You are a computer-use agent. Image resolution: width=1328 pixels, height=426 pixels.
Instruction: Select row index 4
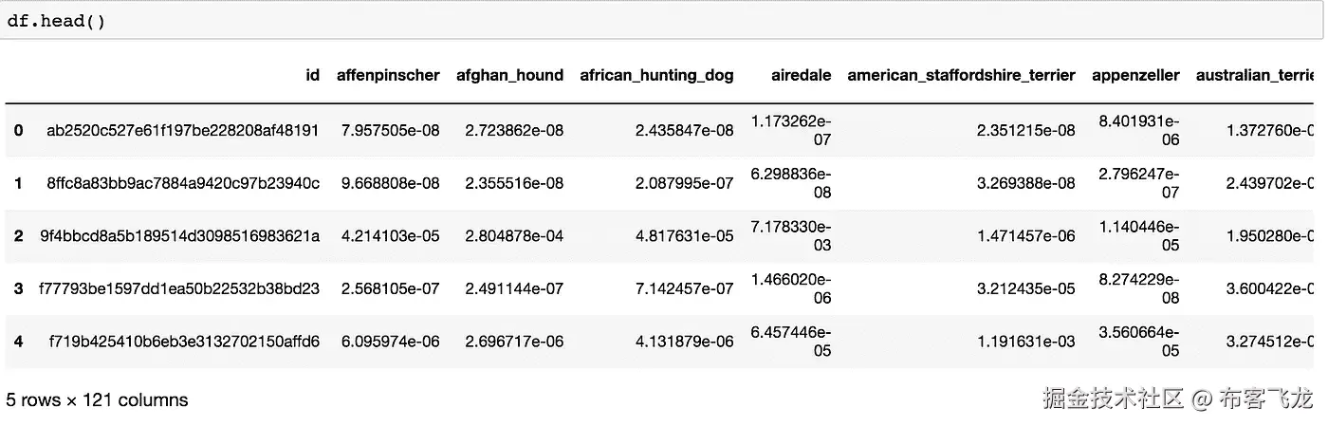point(18,342)
